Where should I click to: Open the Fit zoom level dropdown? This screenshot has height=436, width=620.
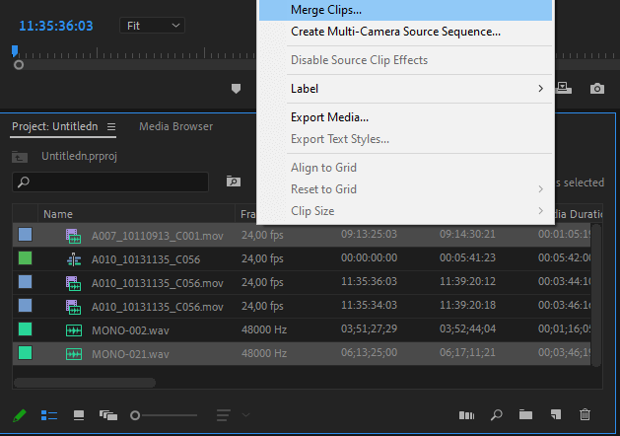click(152, 26)
